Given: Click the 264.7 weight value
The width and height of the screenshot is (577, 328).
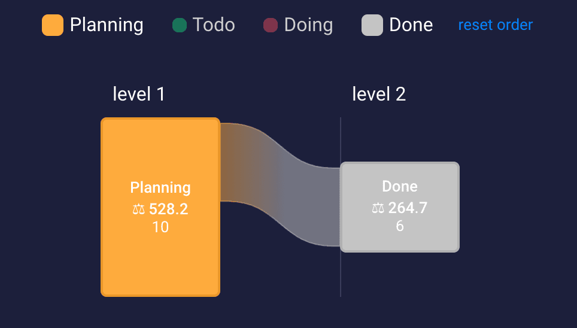Looking at the screenshot, I should (408, 208).
